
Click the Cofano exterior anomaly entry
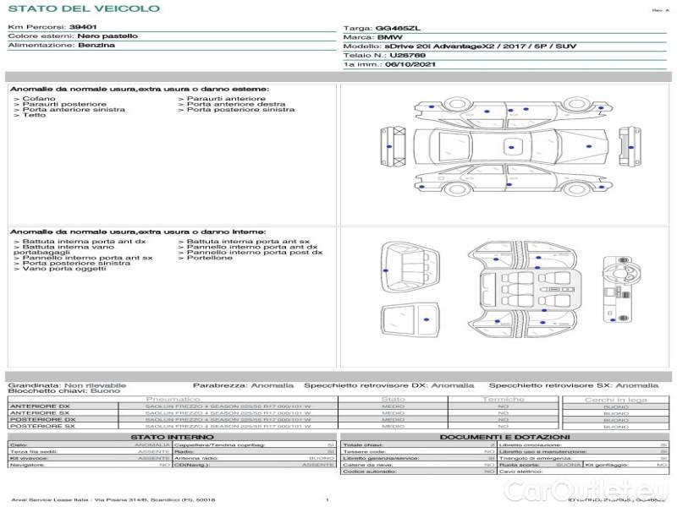(x=39, y=99)
